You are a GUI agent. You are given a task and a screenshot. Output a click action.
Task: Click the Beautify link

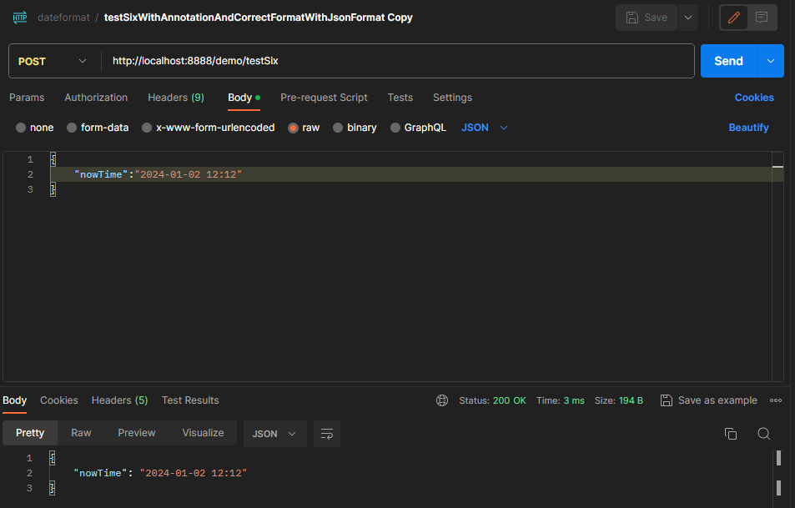click(x=748, y=128)
